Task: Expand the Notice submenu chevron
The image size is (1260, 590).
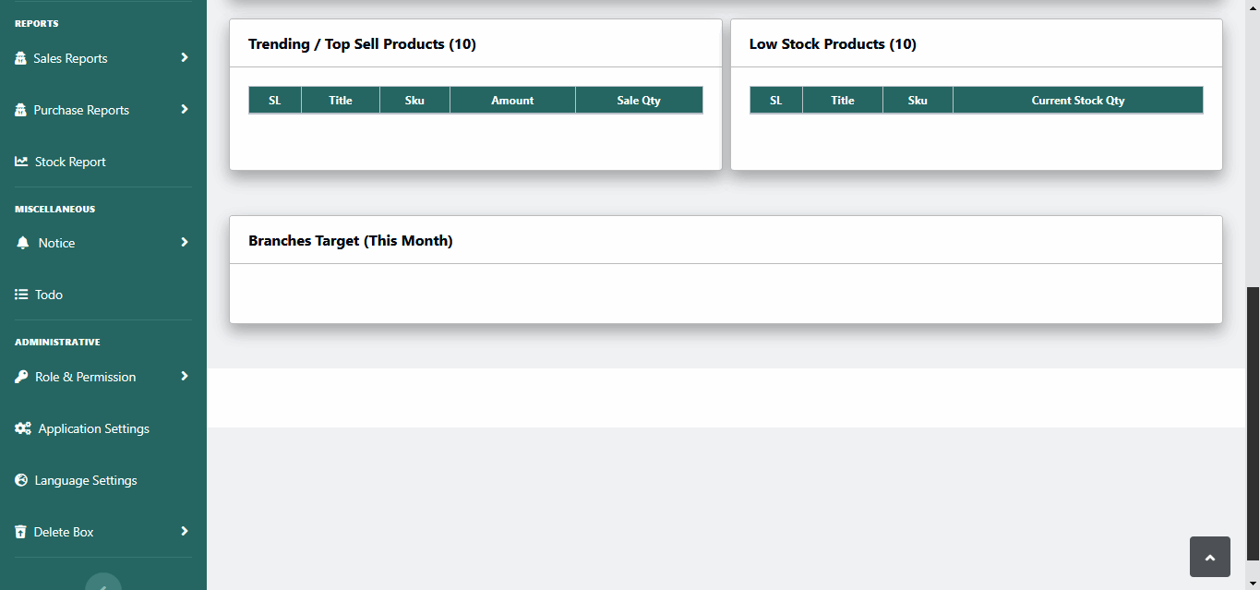Action: pos(184,242)
